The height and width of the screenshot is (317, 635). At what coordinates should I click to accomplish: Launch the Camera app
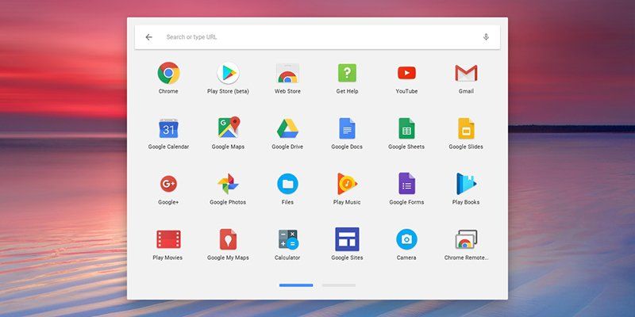tap(406, 239)
